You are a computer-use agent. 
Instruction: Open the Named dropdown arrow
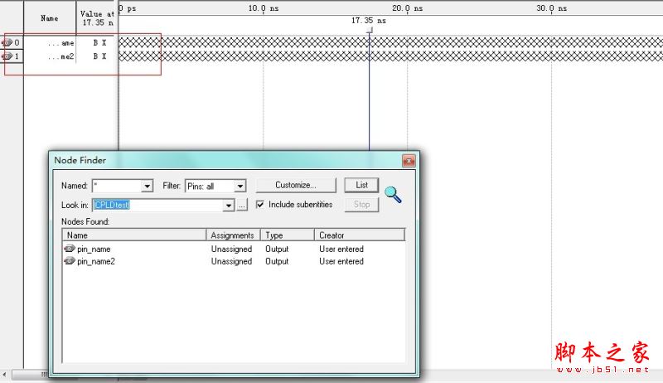[x=148, y=186]
